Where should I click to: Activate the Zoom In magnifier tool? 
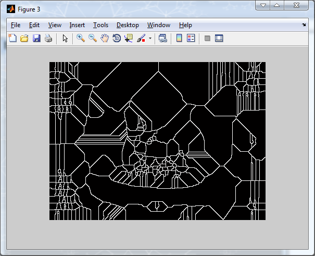(81, 38)
